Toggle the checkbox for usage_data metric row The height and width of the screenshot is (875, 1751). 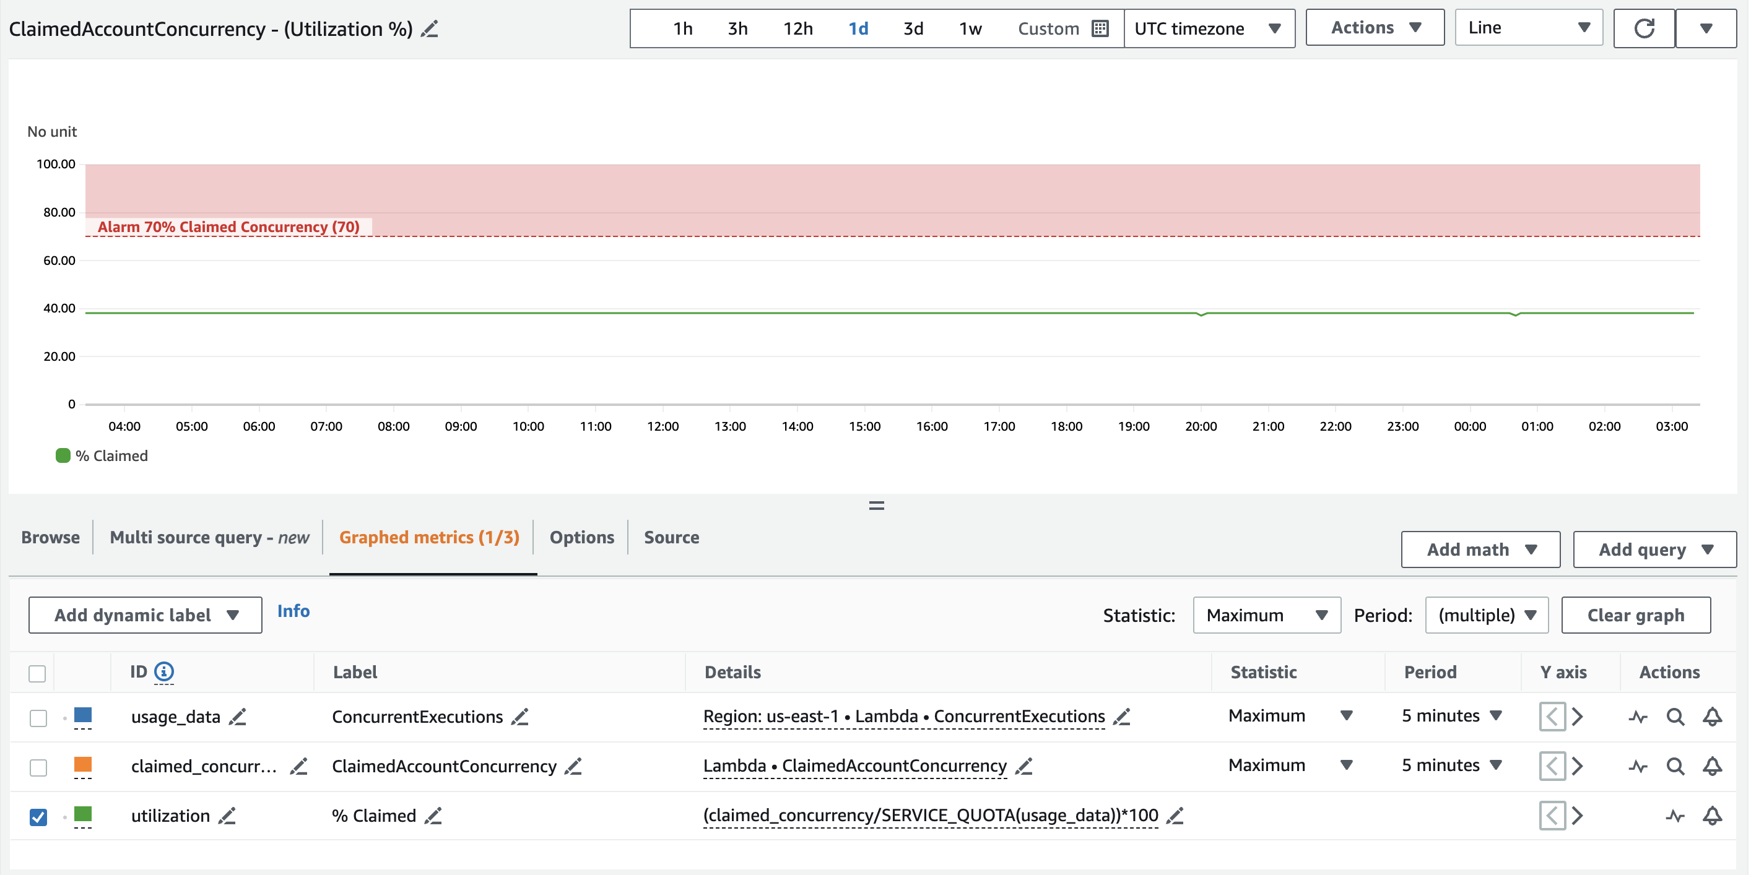37,717
